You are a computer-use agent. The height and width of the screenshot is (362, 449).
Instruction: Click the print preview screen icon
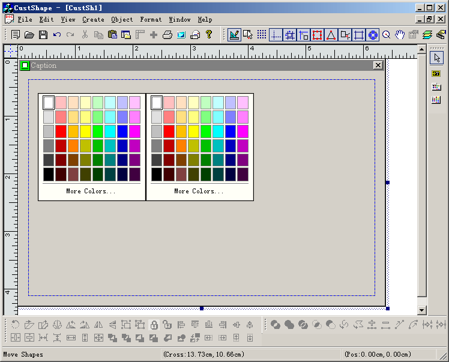(x=181, y=35)
